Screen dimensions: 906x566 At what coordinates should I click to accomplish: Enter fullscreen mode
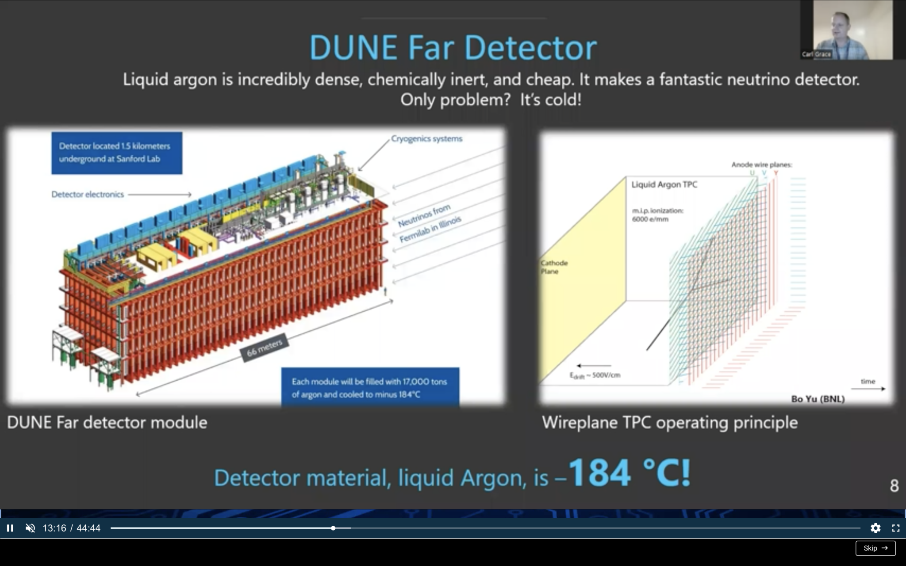pyautogui.click(x=896, y=528)
